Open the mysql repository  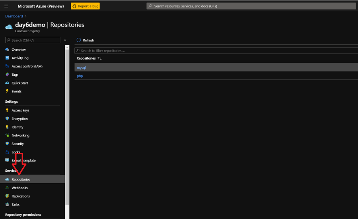click(81, 67)
